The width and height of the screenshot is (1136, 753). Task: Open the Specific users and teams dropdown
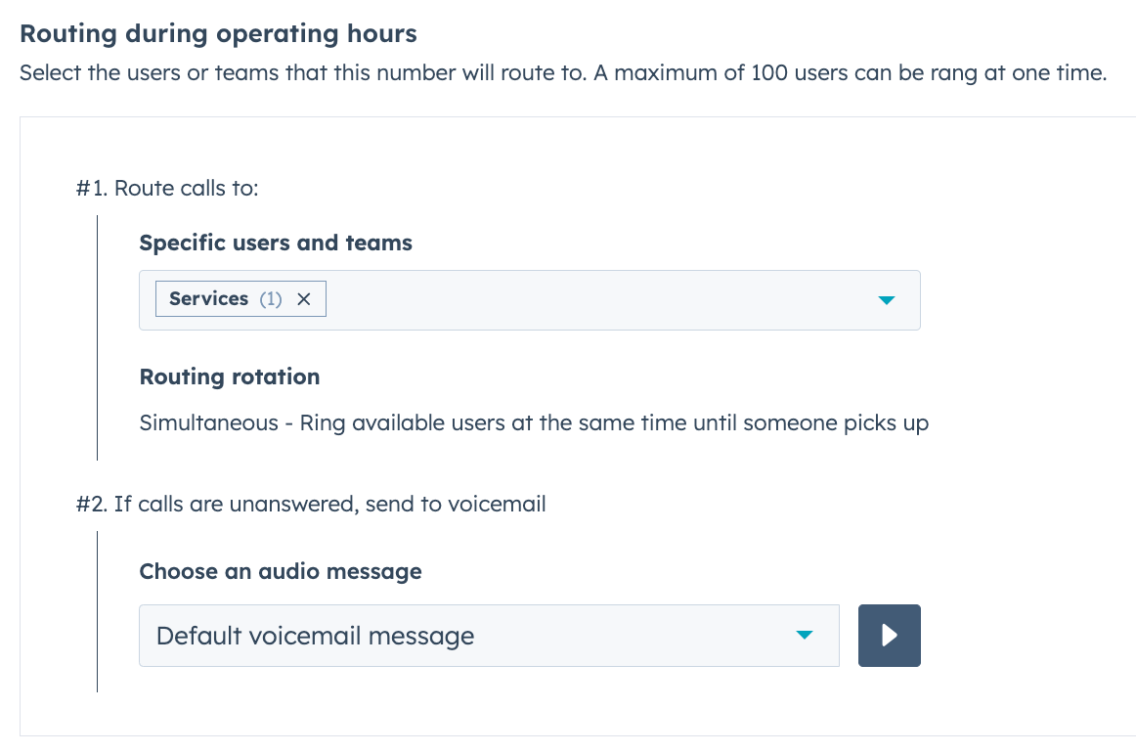587,300
